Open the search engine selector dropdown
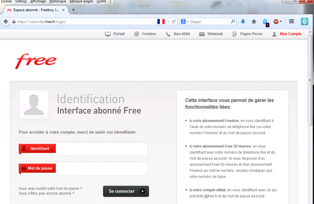This screenshot has width=314, height=204. [x=184, y=22]
